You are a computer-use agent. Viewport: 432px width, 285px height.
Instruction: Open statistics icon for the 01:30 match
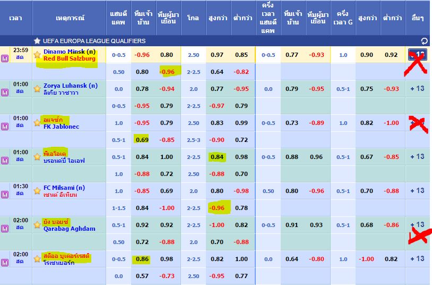point(5,195)
